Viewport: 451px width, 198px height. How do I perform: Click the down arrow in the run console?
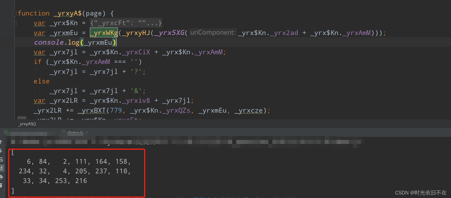point(1,151)
